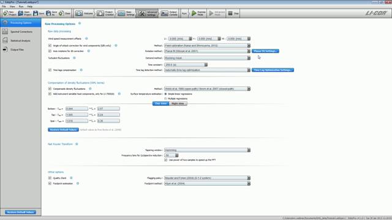This screenshot has height=220, width=392.
Task: Toggle time lags compensation checkbox
Action: pos(50,70)
